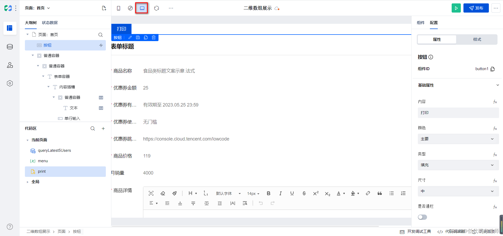Search the outline tree

click(100, 35)
